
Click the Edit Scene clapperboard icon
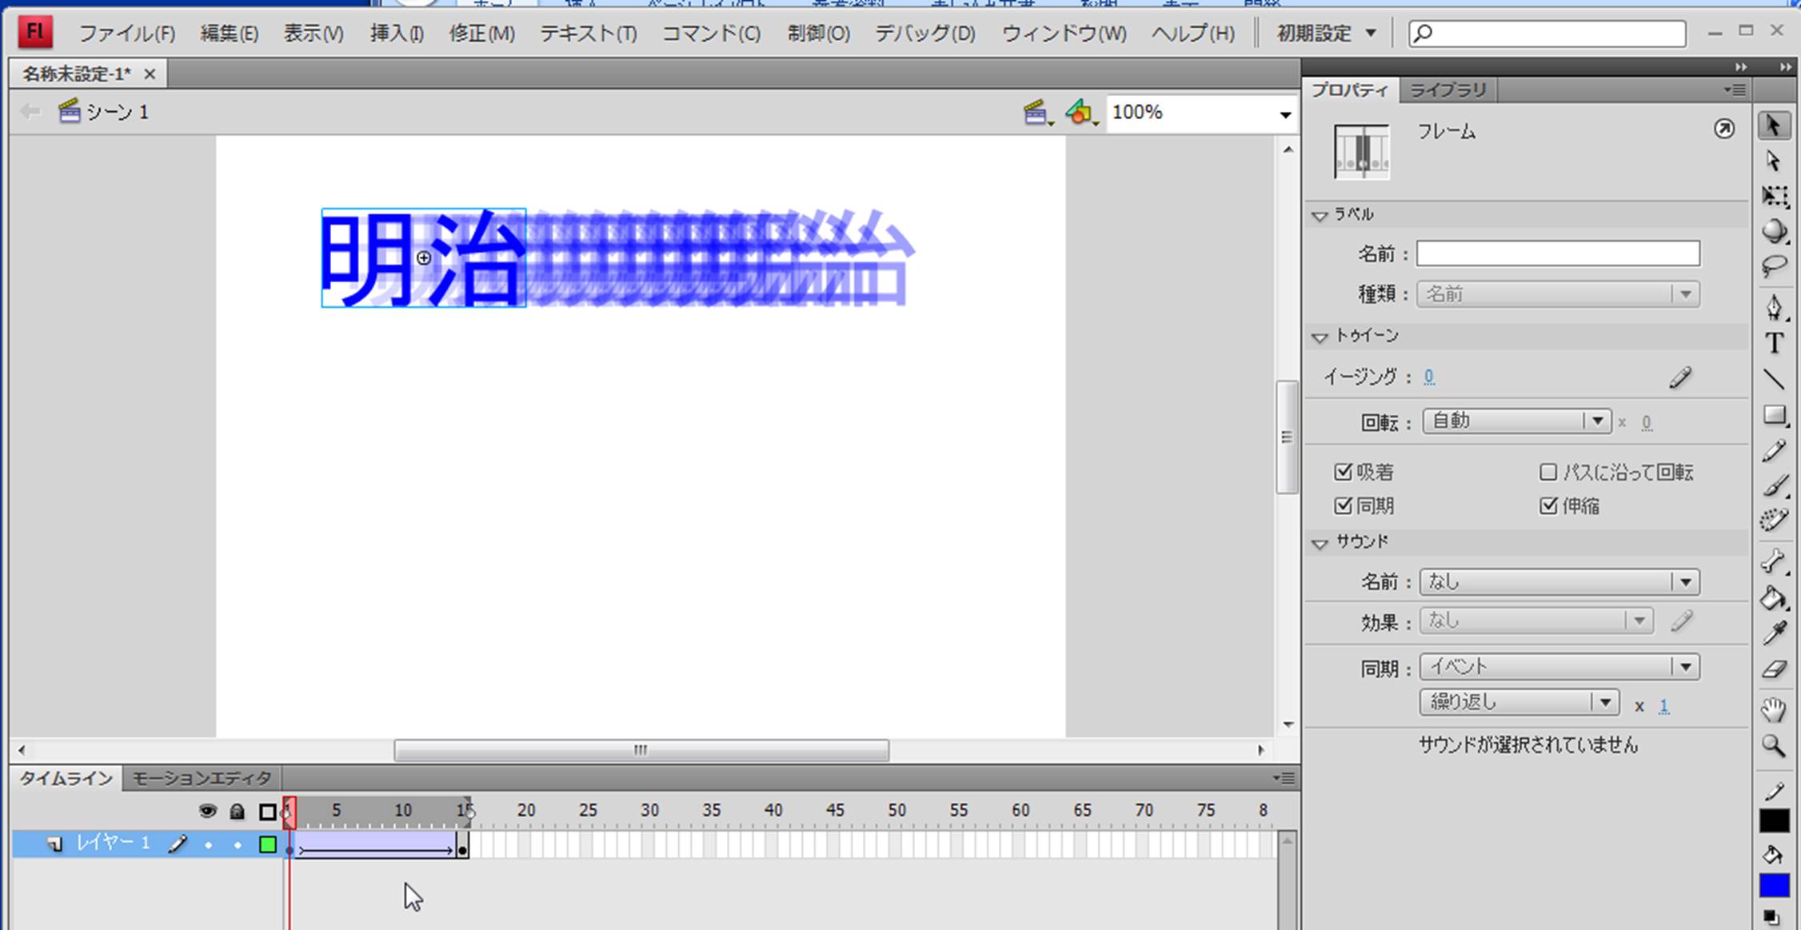click(x=1036, y=113)
